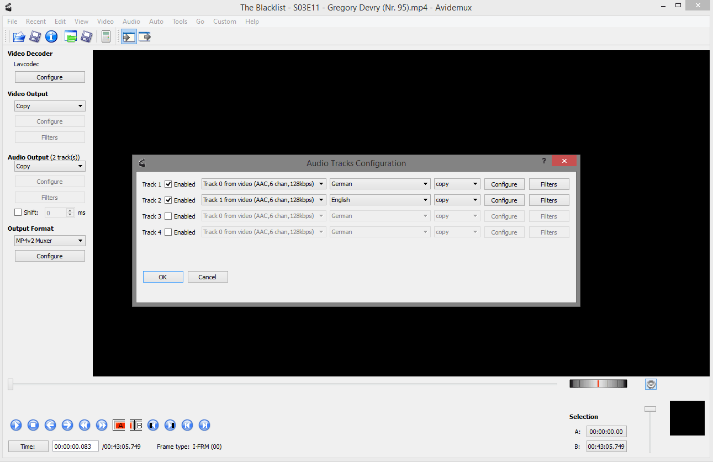Click selection B timestamp field
The height and width of the screenshot is (462, 713).
click(606, 447)
